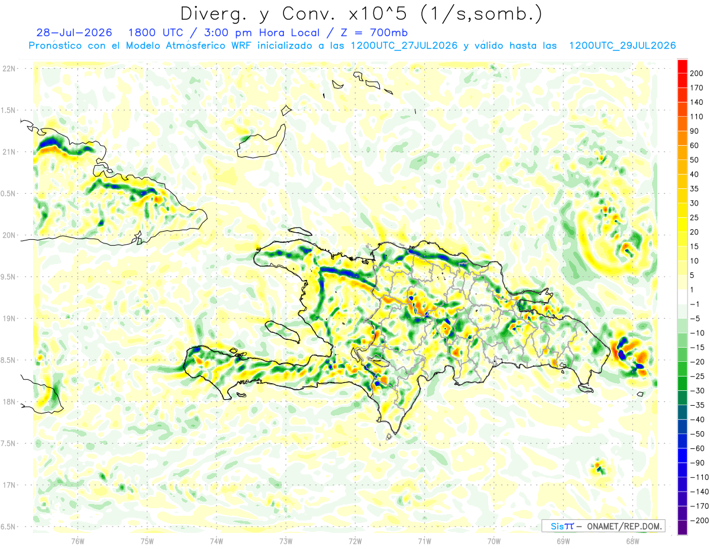Viewport: 710px width, 549px height.
Task: Select the "19N" latitude label
Action: (9, 318)
